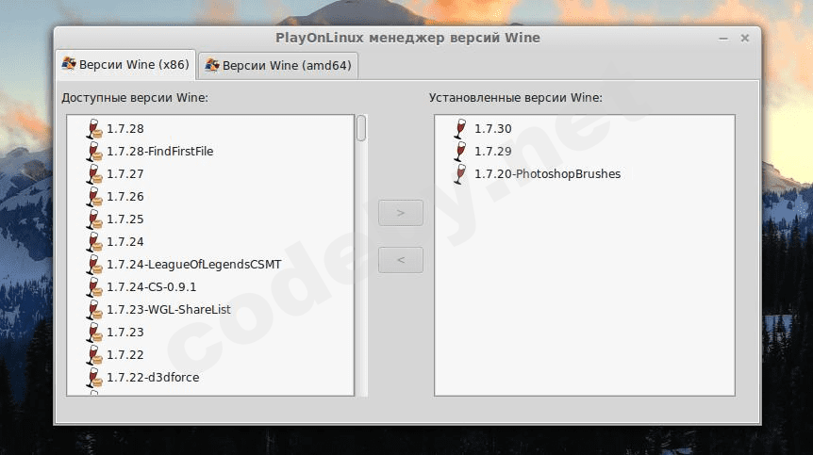The height and width of the screenshot is (455, 813).
Task: Select version 1.7.28 in available list
Action: point(124,129)
